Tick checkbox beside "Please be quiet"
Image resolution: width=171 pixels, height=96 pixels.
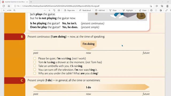pyautogui.click(x=34, y=58)
